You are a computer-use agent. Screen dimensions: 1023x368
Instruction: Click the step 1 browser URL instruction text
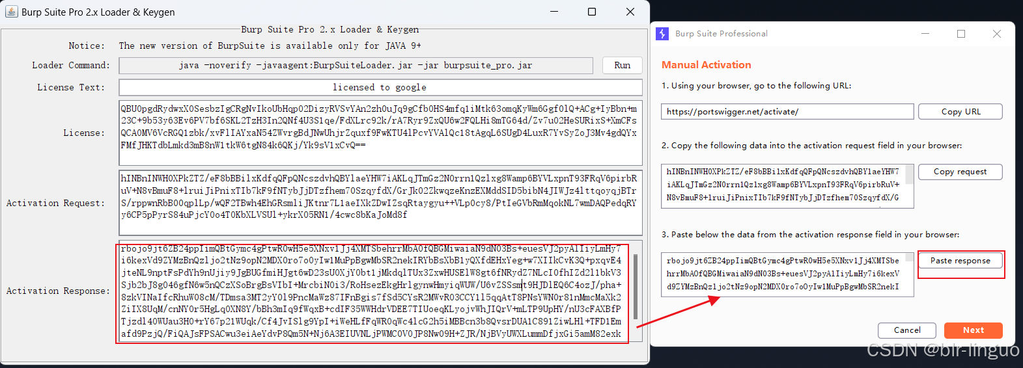pos(757,86)
